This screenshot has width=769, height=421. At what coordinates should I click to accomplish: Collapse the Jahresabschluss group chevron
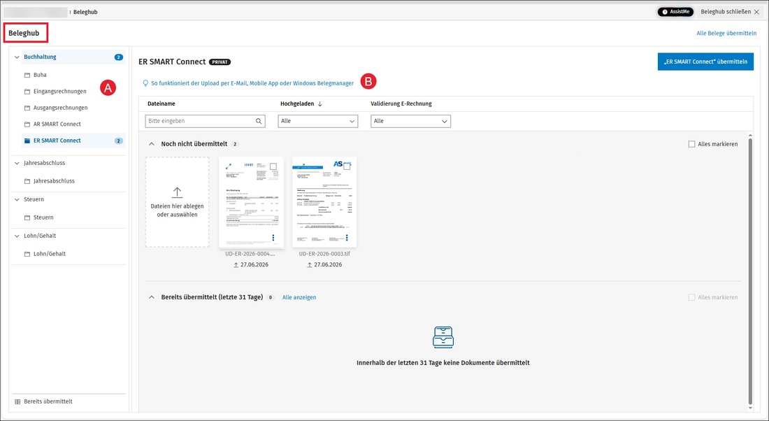pos(17,164)
